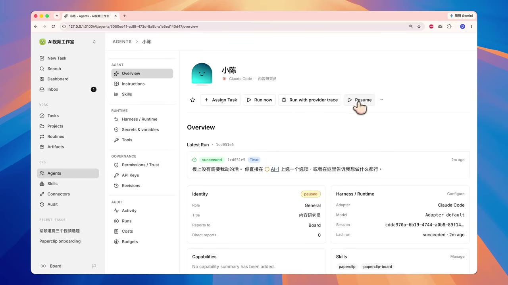Resume the paused agent
The width and height of the screenshot is (508, 285).
[x=359, y=100]
